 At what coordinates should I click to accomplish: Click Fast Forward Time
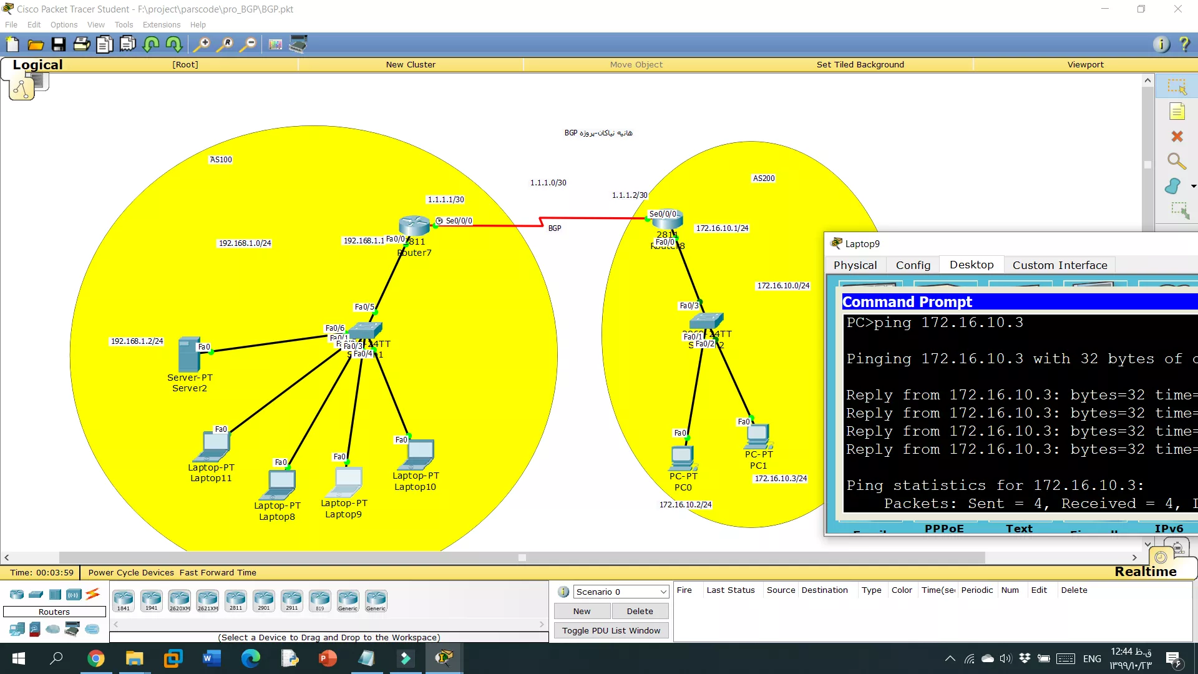coord(218,572)
